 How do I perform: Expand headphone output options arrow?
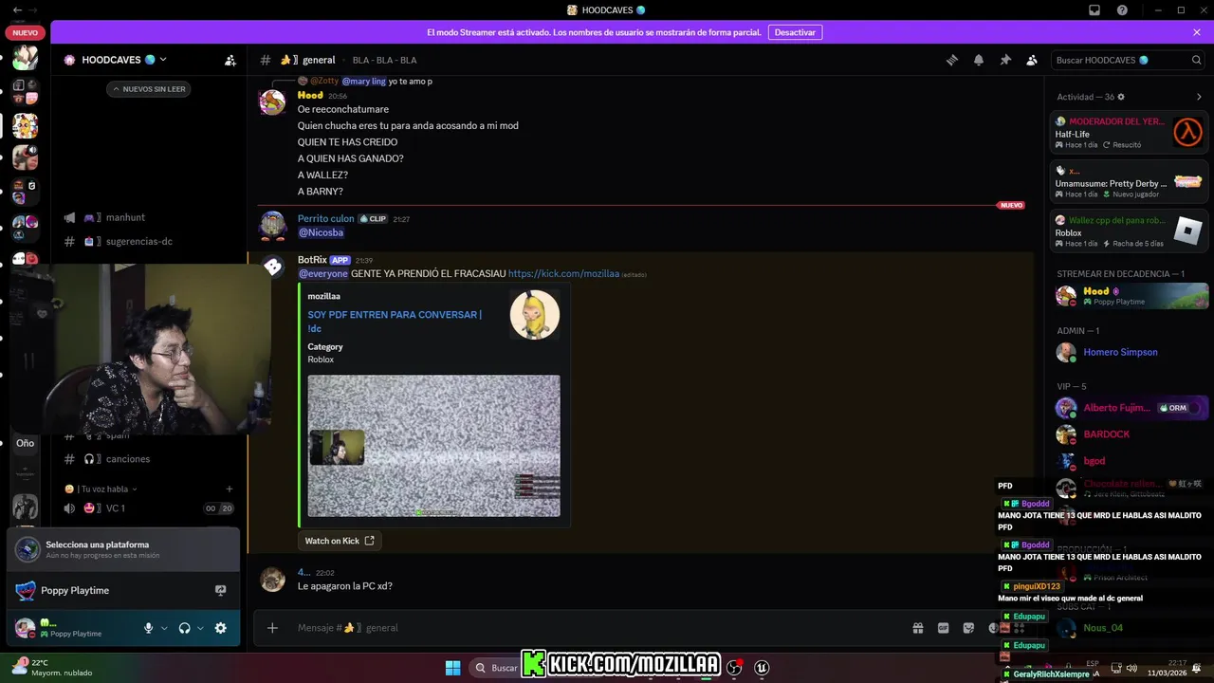pyautogui.click(x=200, y=628)
